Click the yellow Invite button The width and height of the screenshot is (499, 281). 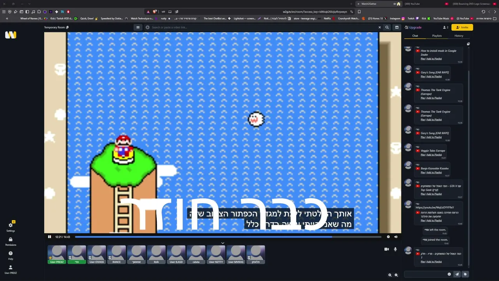coord(462,27)
